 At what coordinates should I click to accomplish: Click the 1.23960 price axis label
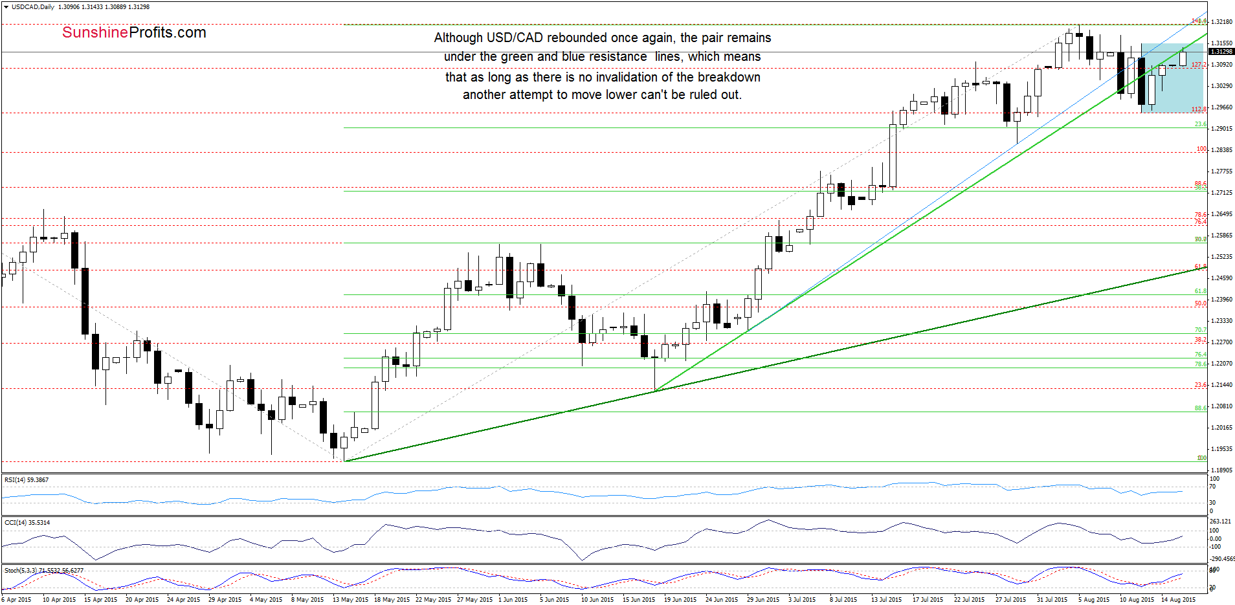coord(1222,300)
